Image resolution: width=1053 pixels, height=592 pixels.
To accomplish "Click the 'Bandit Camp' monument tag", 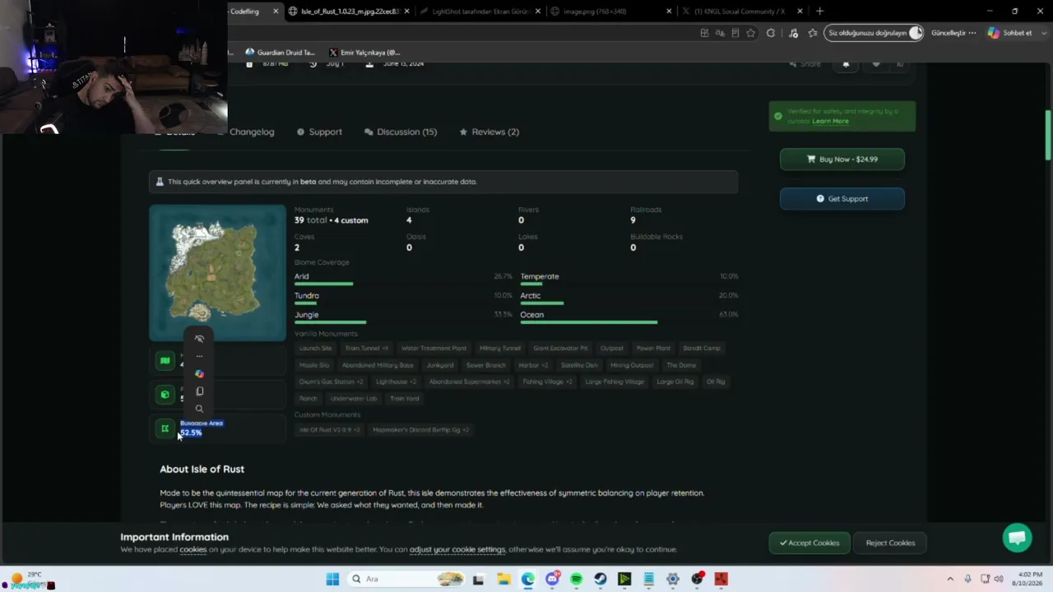I will click(x=702, y=348).
